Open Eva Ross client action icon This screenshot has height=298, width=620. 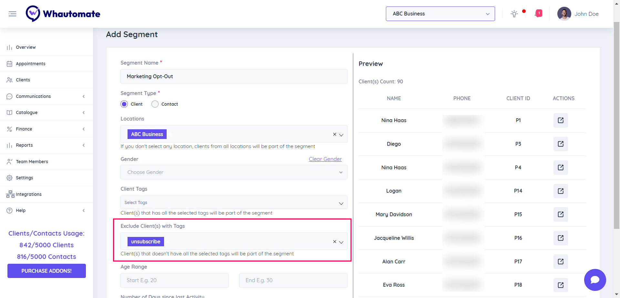(x=561, y=285)
